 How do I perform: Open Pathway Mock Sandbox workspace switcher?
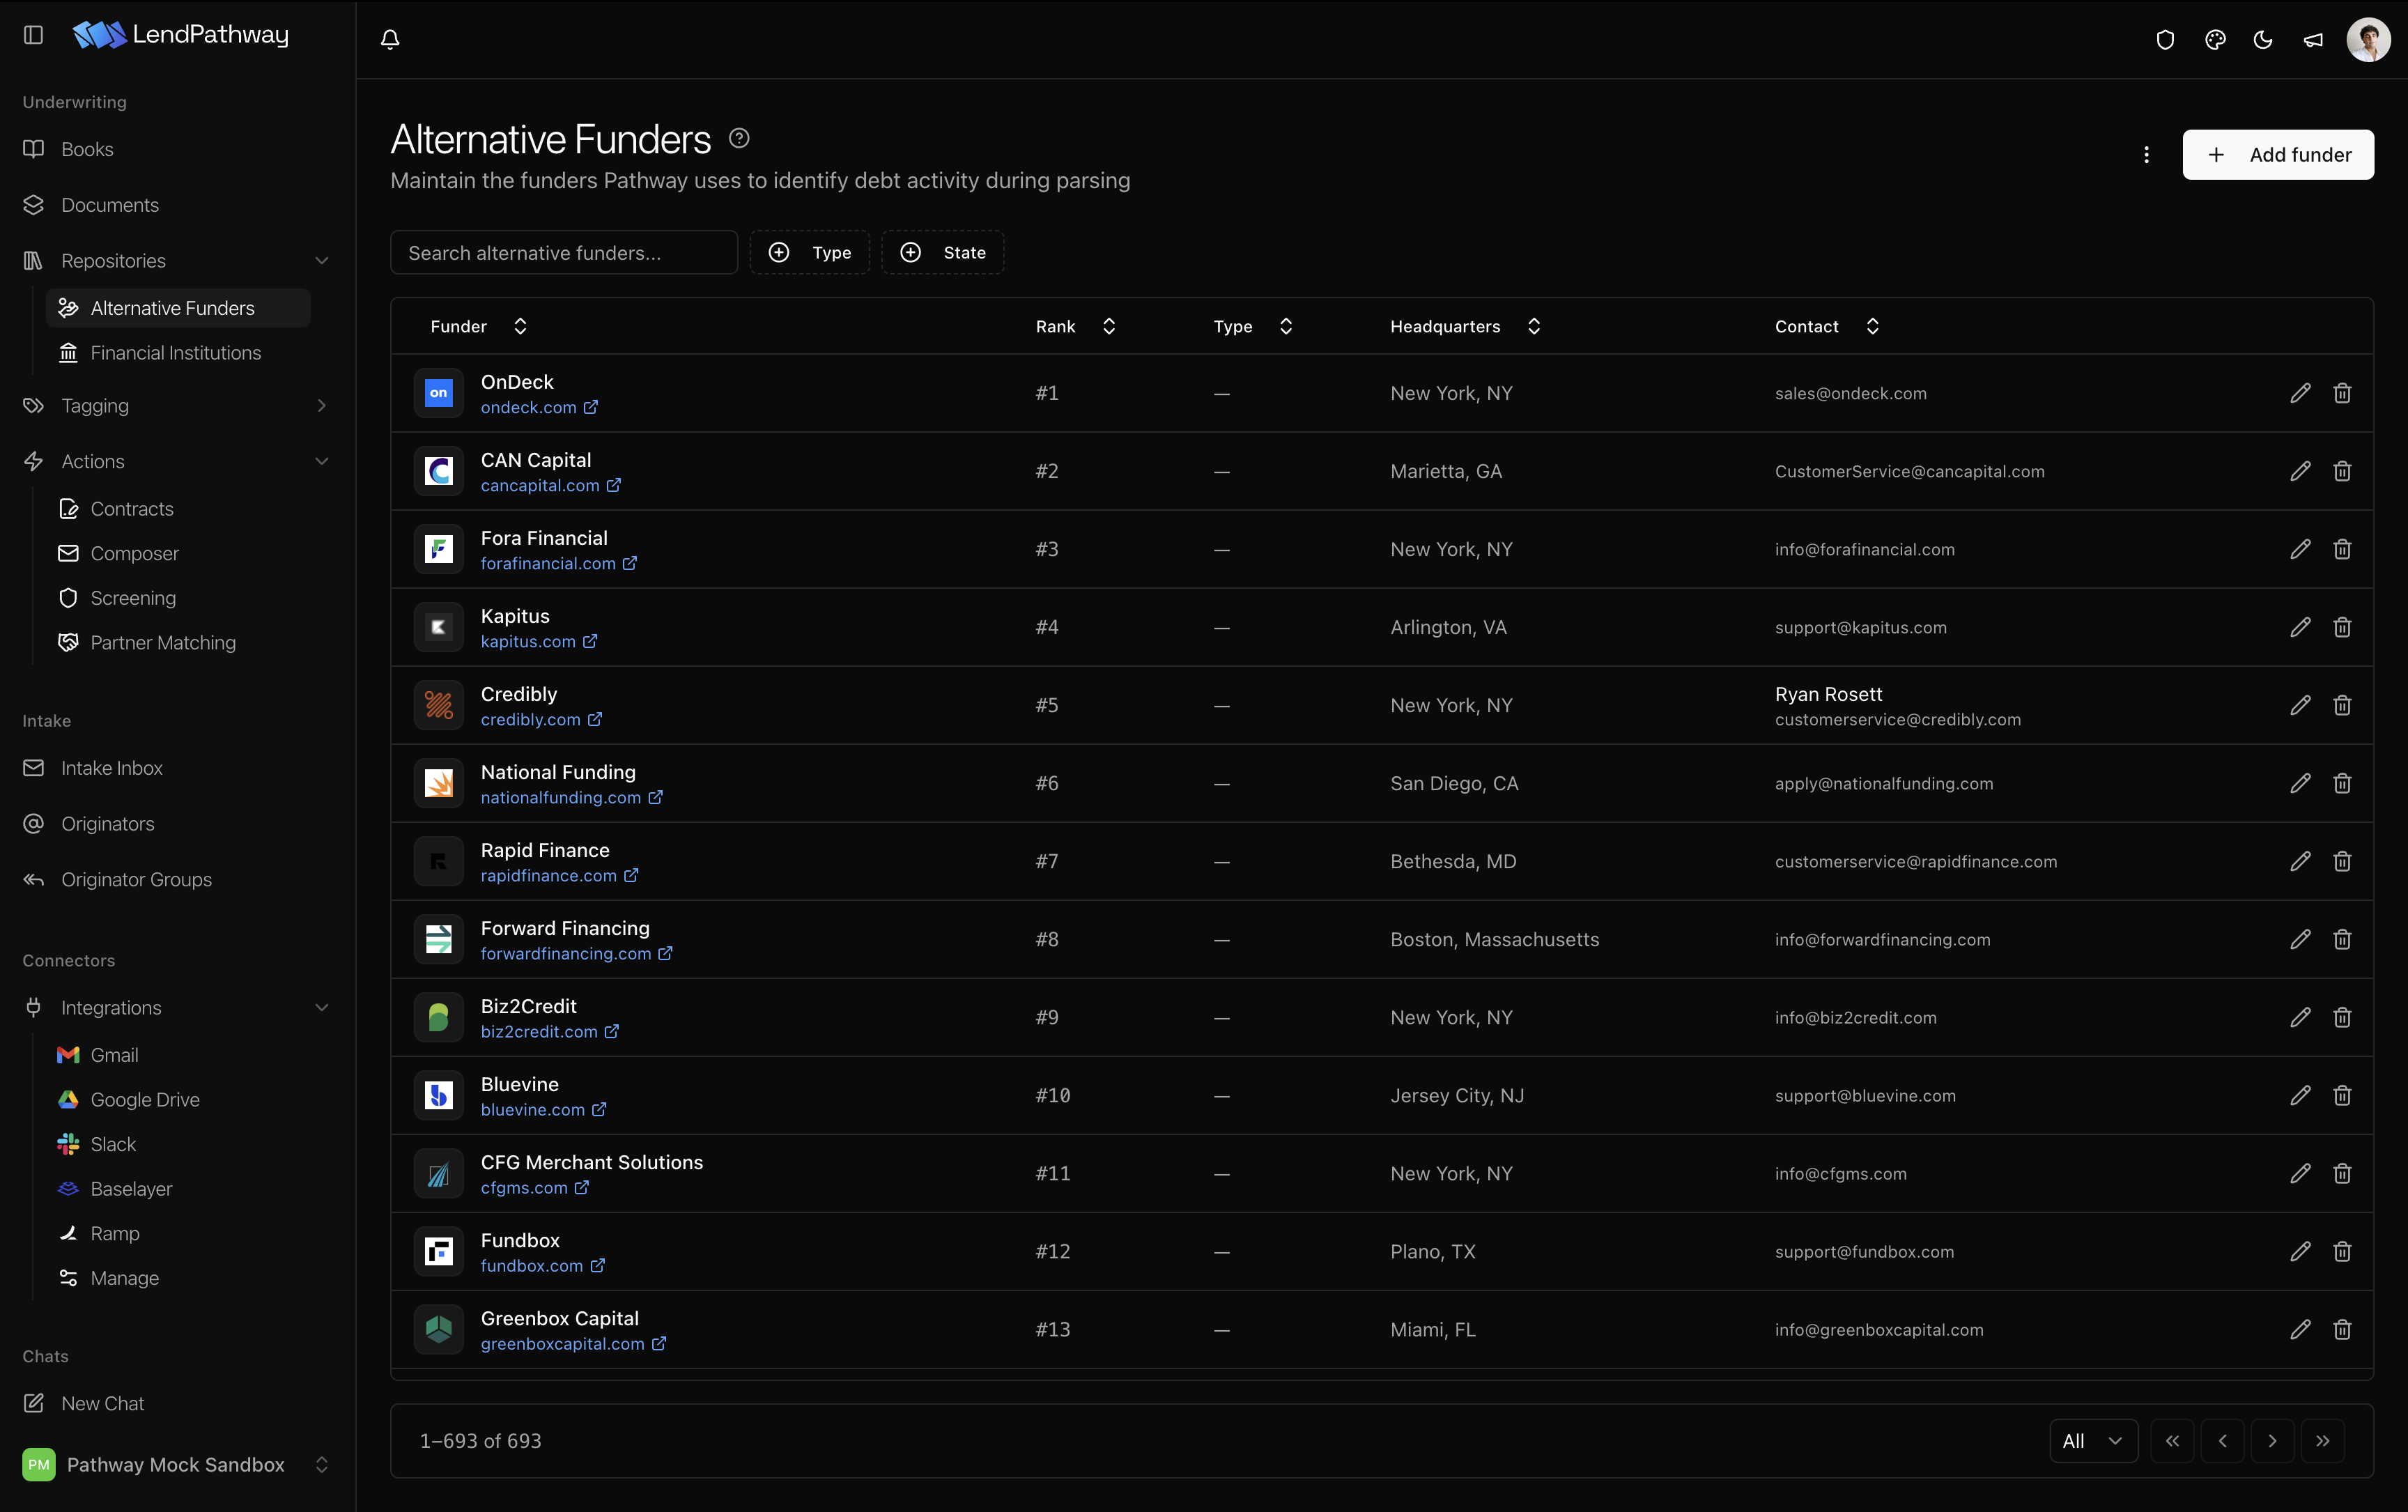(x=177, y=1465)
